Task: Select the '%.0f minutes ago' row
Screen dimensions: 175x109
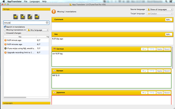Action: (x=26, y=44)
